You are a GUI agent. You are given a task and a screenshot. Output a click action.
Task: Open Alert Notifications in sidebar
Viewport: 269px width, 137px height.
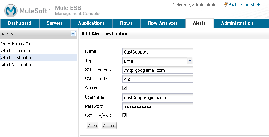point(18,64)
